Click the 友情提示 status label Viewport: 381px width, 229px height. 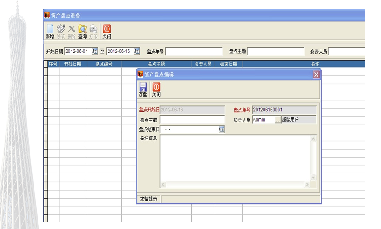click(x=149, y=199)
